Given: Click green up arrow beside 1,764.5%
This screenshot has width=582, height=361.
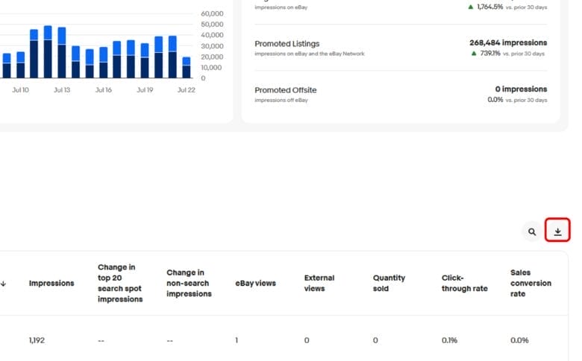Looking at the screenshot, I should [471, 7].
